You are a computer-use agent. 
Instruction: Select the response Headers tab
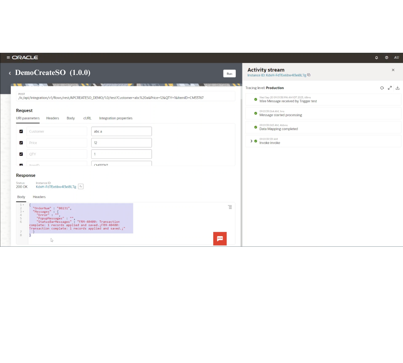click(x=39, y=197)
